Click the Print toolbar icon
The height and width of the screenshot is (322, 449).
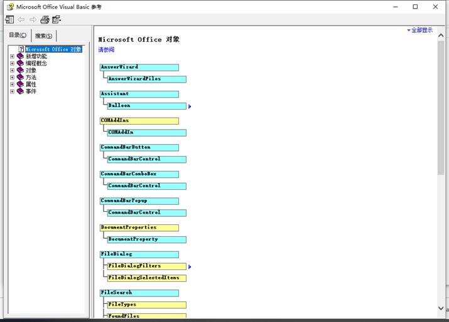[45, 19]
